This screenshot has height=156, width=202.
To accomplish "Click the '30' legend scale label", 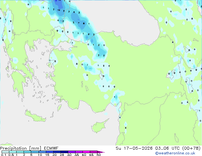I will [69, 155].
